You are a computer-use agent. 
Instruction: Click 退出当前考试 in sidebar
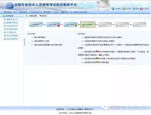(12, 39)
